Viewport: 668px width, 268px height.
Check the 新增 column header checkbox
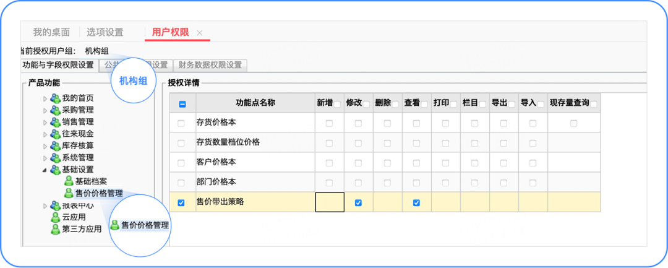[337, 104]
